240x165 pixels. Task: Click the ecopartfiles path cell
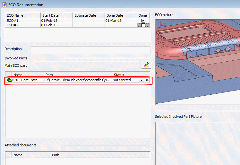78,80
